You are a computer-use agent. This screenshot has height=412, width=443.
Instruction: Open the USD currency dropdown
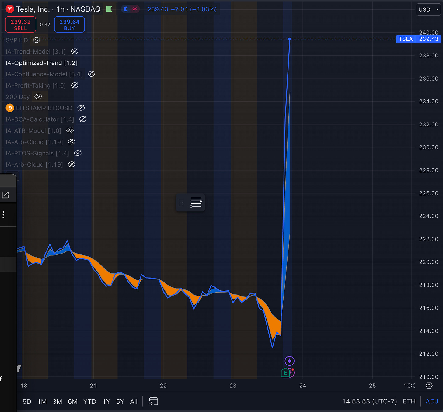coord(429,9)
